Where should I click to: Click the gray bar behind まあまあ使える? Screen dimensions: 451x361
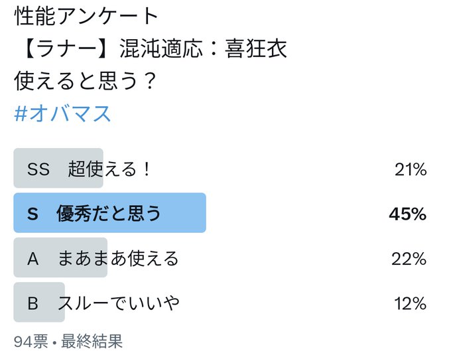[x=60, y=257]
